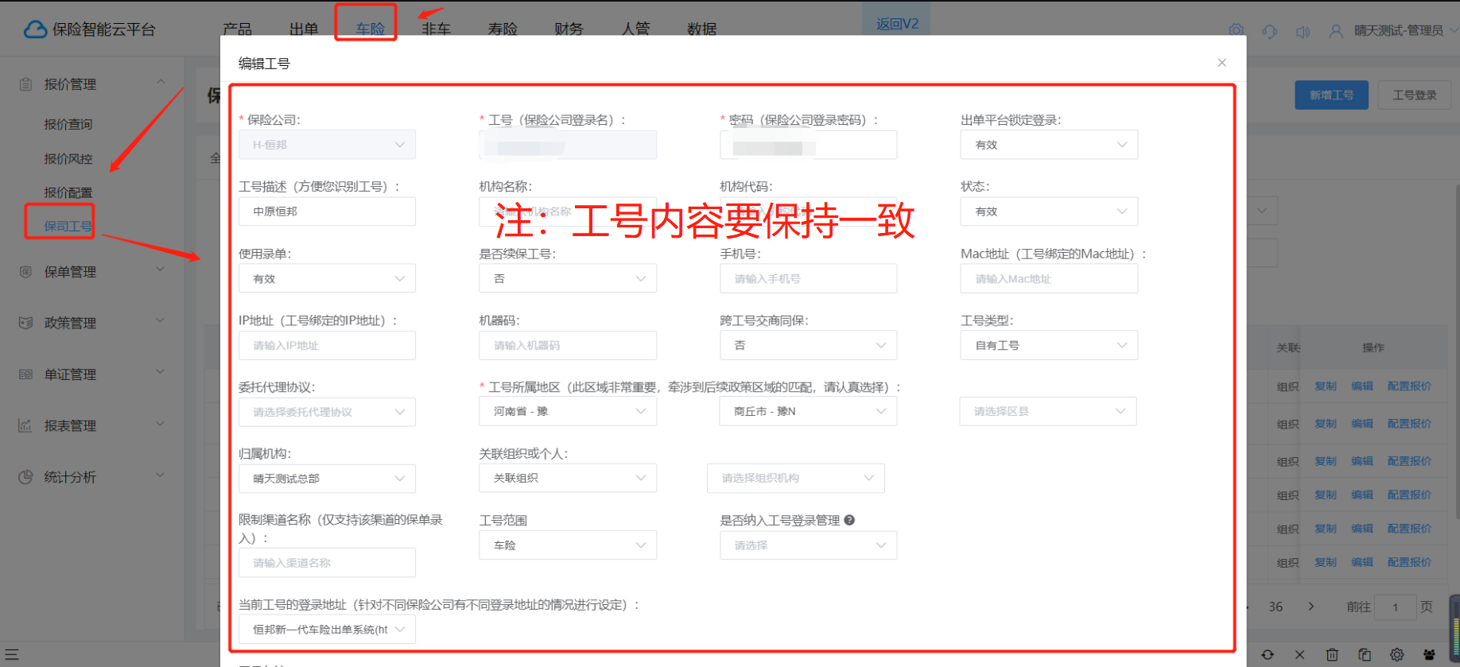Viewport: 1460px width, 667px height.
Task: Click the 工号登录 button behind the dialog
Action: 1415,95
